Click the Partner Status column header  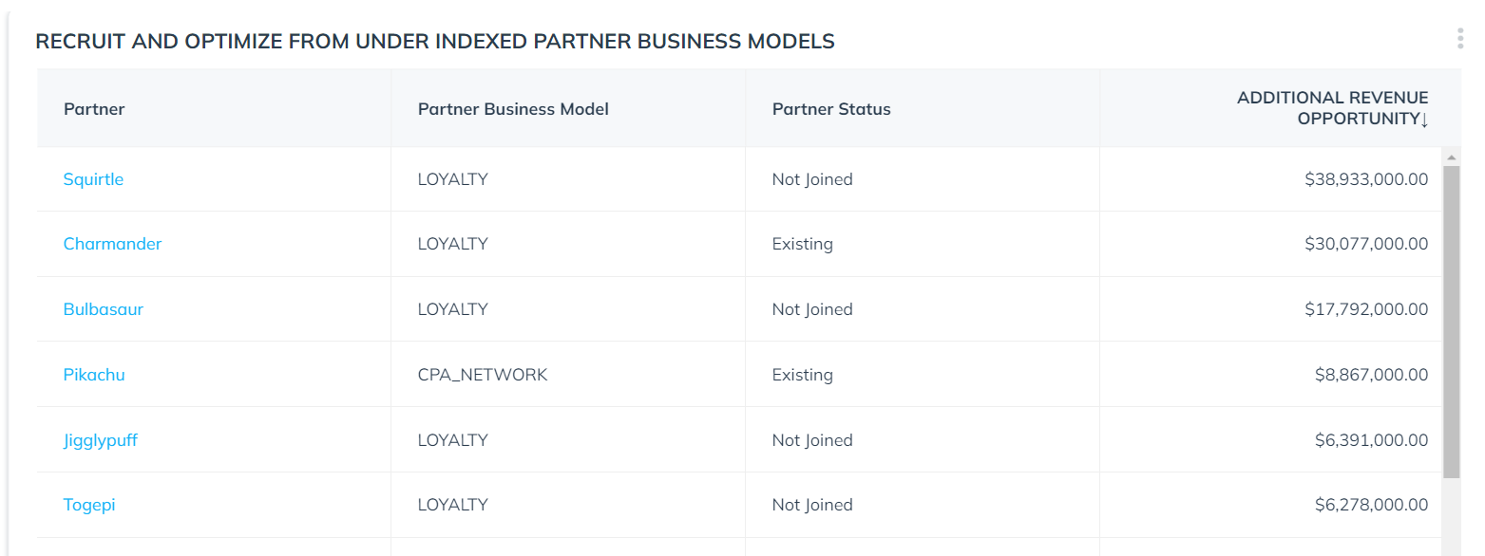(831, 109)
